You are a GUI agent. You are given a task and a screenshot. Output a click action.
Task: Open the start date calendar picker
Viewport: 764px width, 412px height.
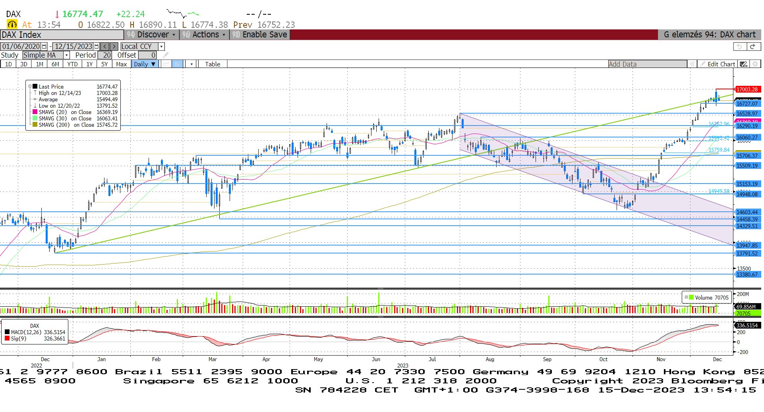pos(44,46)
